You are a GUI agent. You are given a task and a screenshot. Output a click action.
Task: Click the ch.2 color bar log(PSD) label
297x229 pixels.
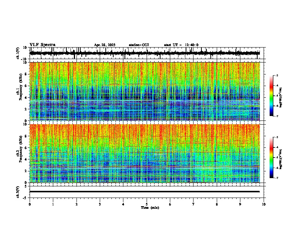[281, 159]
